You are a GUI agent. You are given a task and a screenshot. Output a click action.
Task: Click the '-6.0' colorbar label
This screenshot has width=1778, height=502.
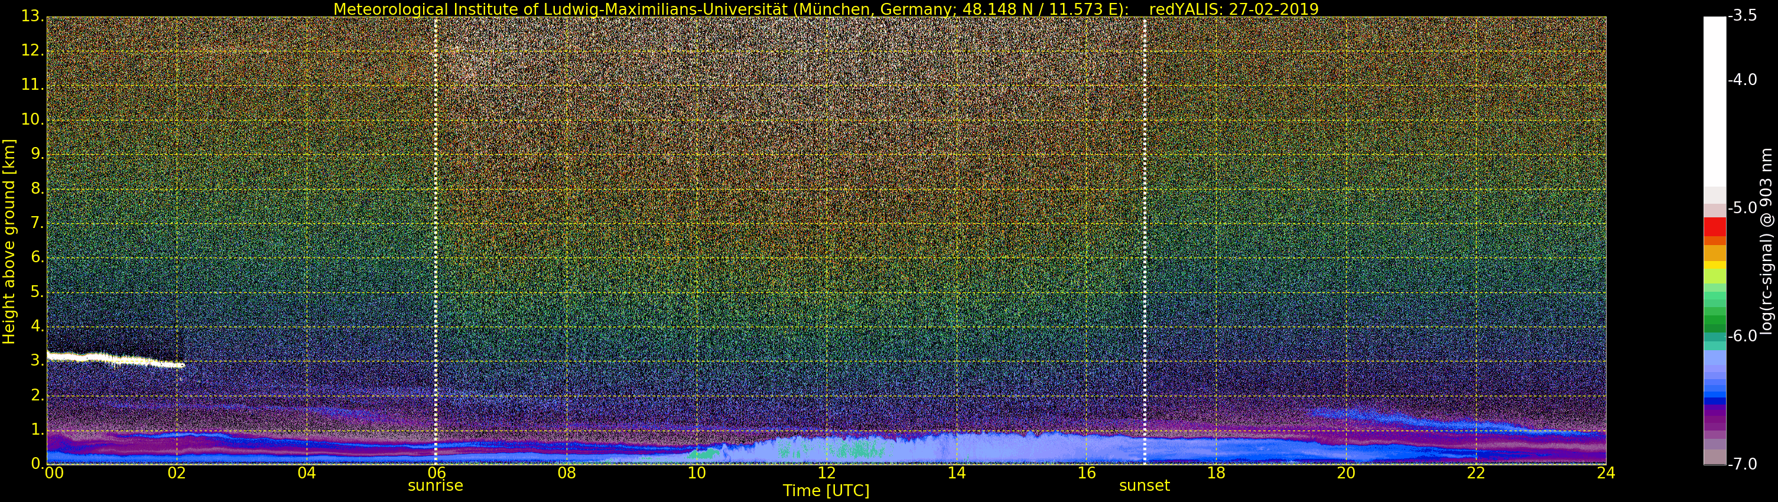1743,336
